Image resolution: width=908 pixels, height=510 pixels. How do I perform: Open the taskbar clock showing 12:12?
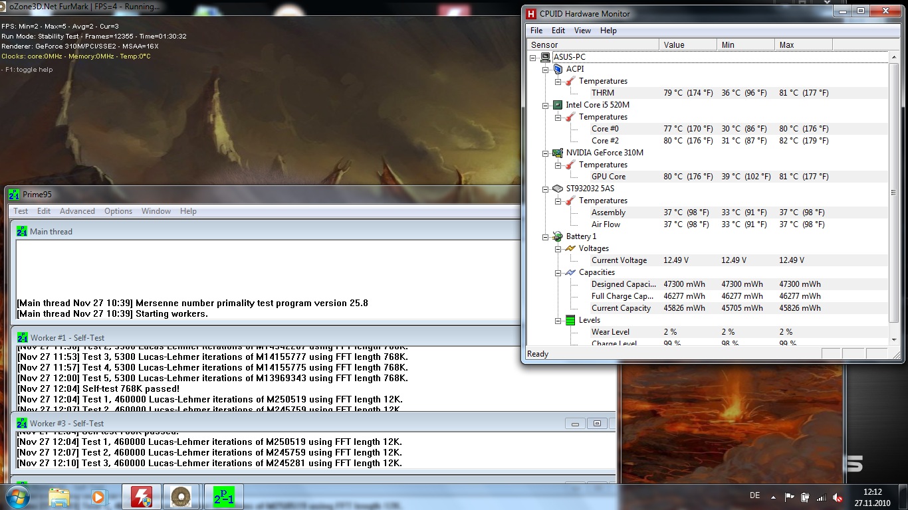tap(872, 497)
